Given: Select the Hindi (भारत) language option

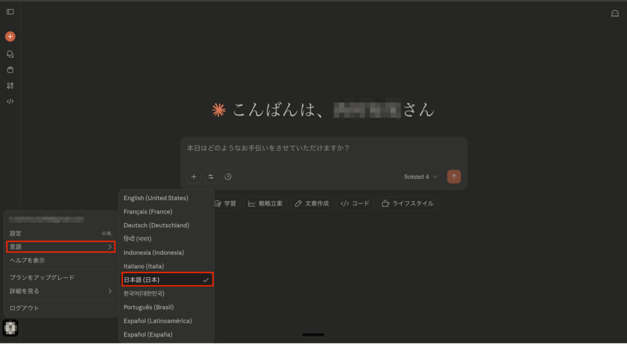Looking at the screenshot, I should click(x=167, y=239).
